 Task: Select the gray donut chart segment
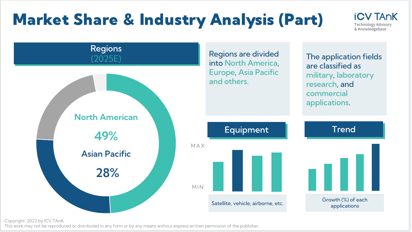pos(60,103)
